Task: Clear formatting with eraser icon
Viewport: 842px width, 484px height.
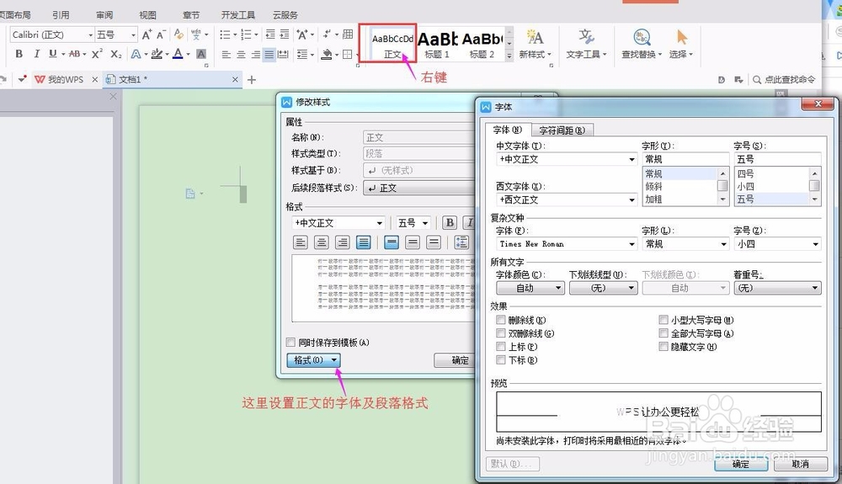Action: coord(179,35)
